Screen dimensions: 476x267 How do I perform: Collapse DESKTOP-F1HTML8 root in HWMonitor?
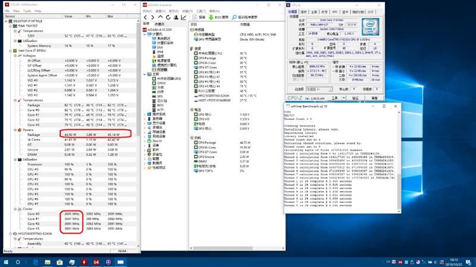pos(6,21)
